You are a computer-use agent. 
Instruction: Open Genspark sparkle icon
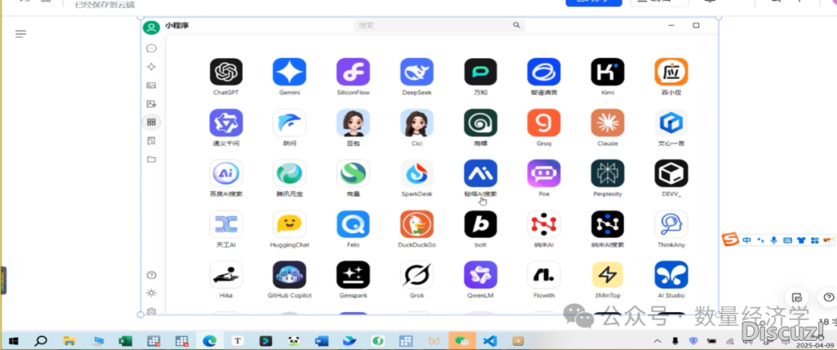[353, 275]
